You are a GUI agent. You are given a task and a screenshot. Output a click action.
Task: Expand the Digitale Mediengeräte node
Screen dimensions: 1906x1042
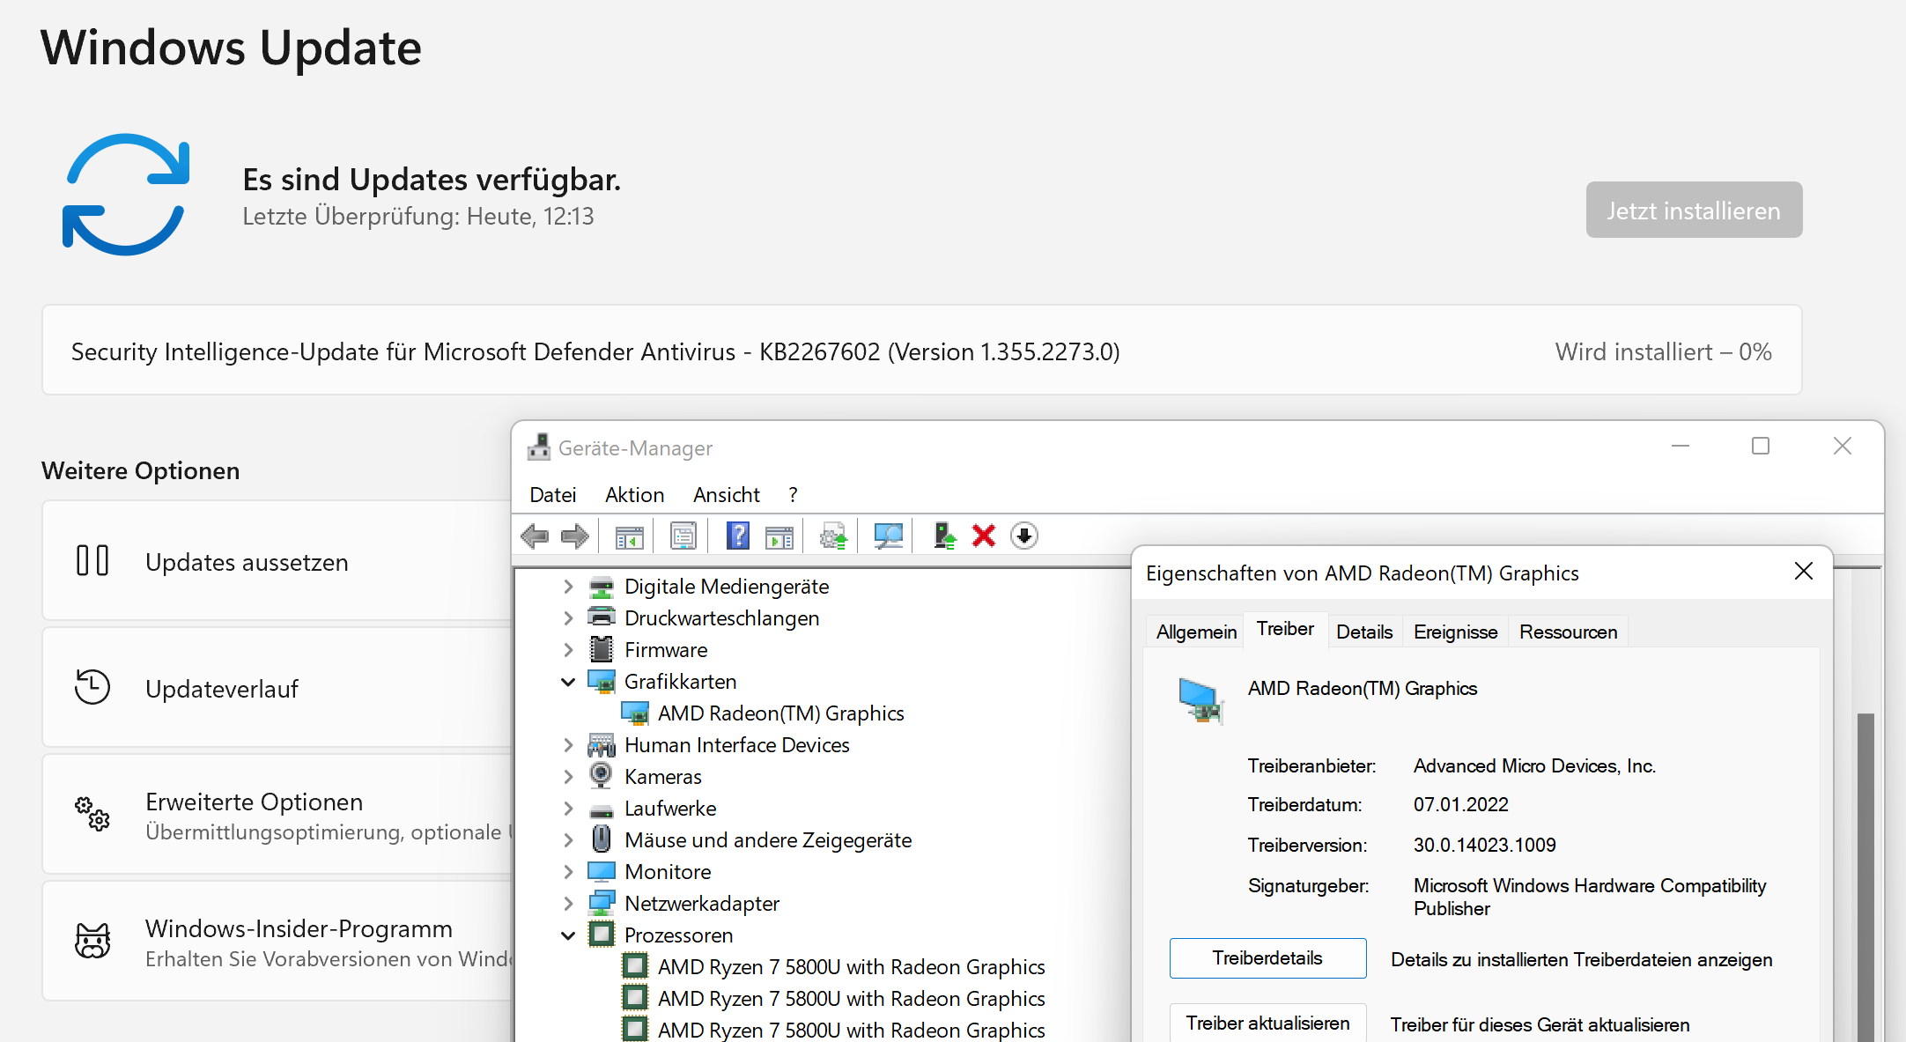[568, 587]
